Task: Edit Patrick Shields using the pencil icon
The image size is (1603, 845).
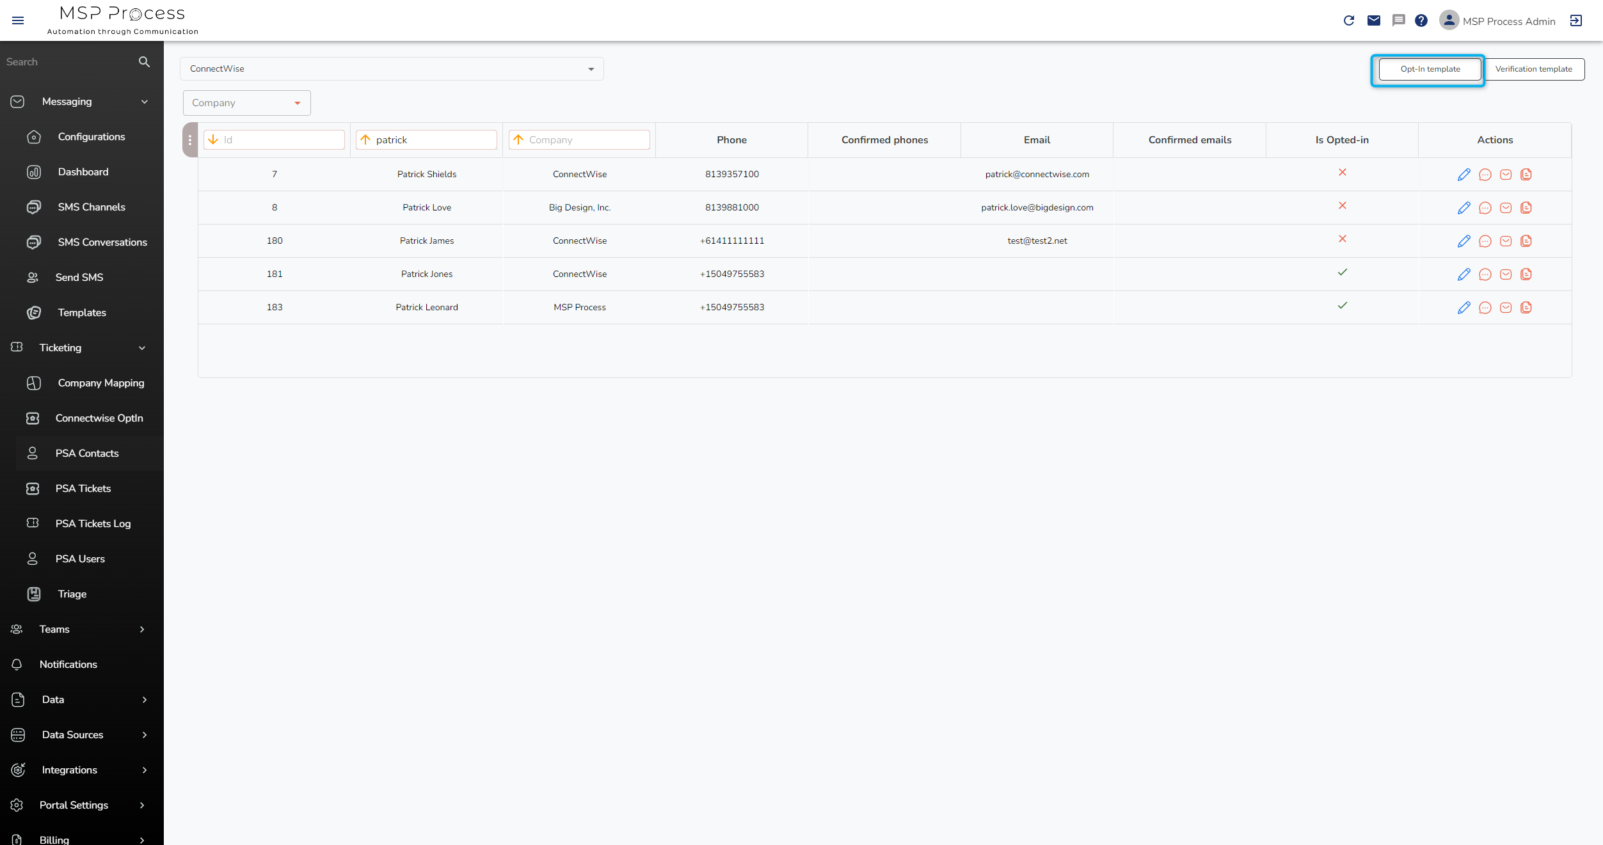Action: [x=1463, y=174]
